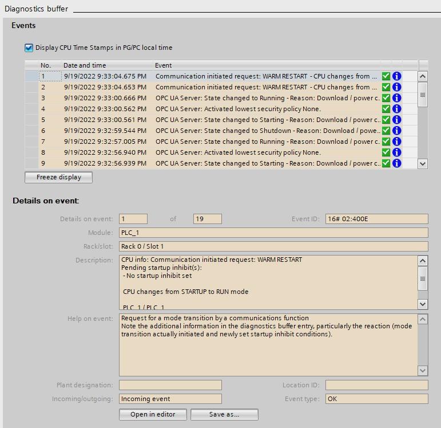The width and height of the screenshot is (441, 428).
Task: Click the Event ID field
Action: (x=376, y=219)
